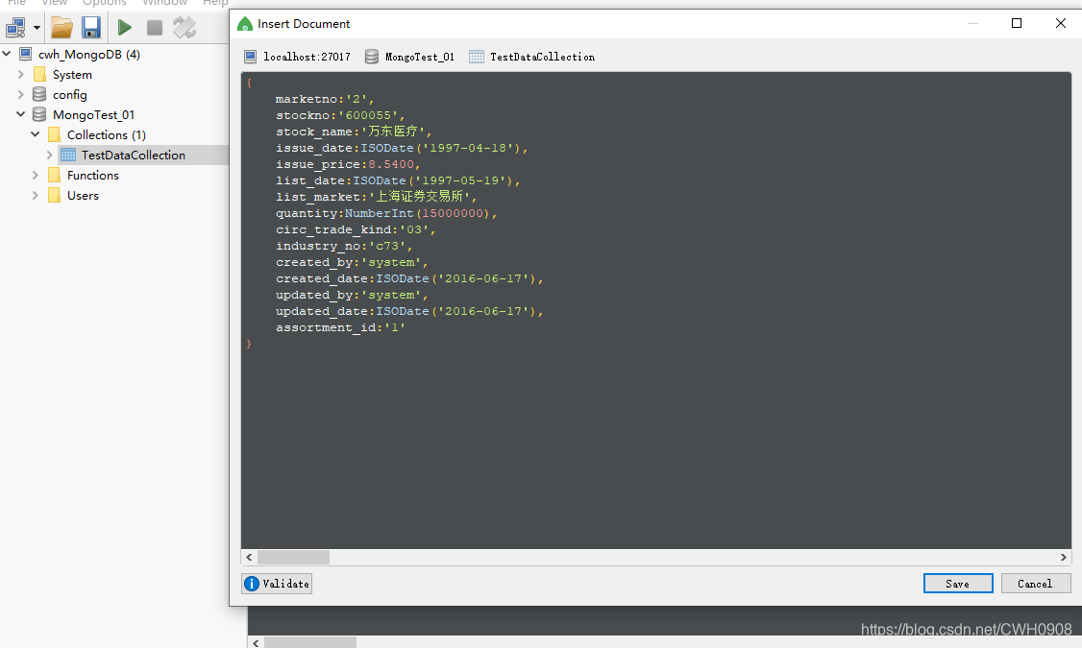Click the localhost:27017 label
The width and height of the screenshot is (1082, 648).
(x=307, y=57)
